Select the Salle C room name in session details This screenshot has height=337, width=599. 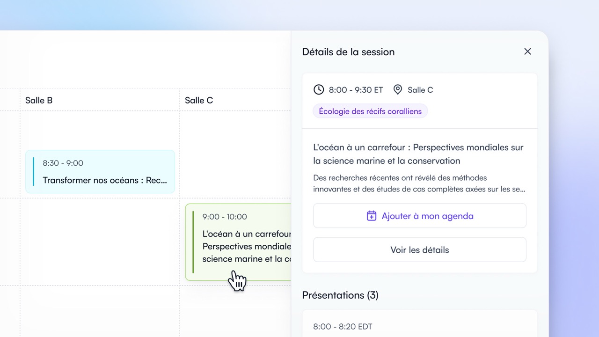[x=421, y=89]
